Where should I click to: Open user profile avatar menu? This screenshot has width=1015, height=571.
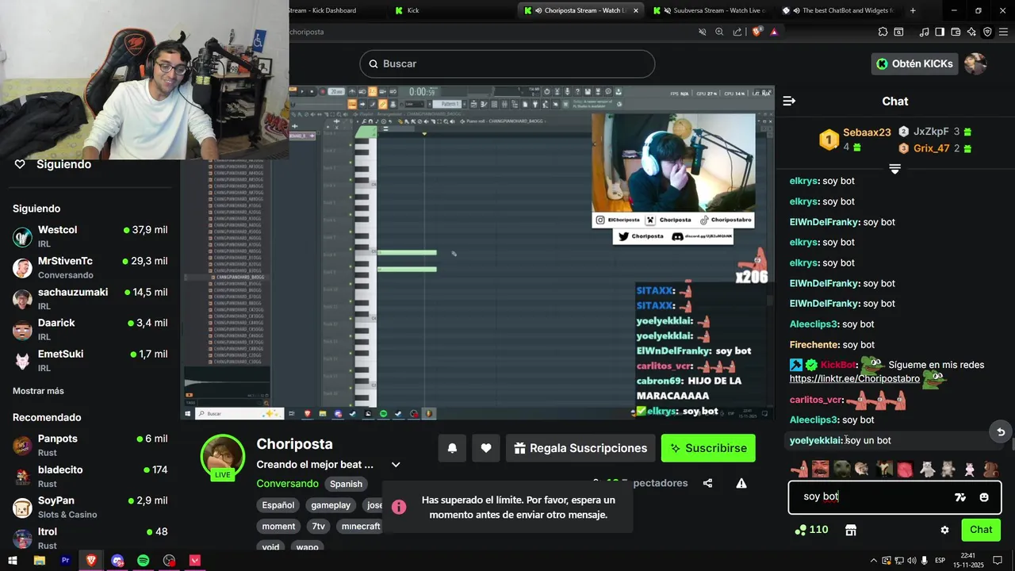pos(975,63)
